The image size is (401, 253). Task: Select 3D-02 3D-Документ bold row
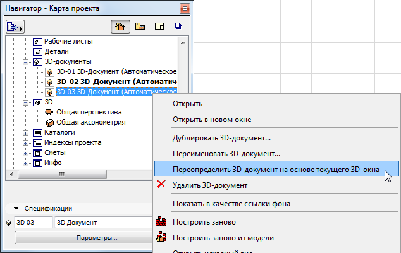tap(116, 82)
